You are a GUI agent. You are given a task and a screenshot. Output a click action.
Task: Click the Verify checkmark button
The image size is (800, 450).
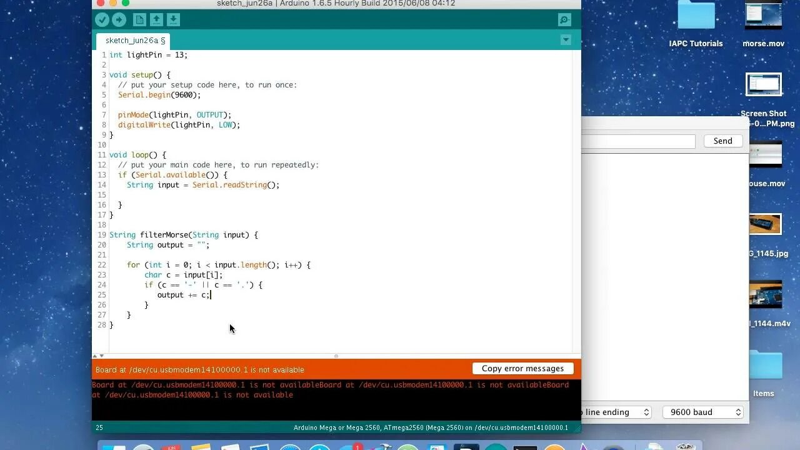coord(102,20)
